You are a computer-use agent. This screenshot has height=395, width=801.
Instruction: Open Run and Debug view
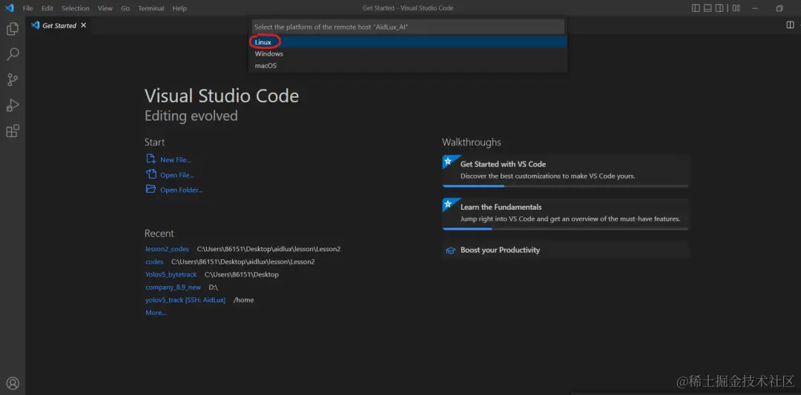13,105
